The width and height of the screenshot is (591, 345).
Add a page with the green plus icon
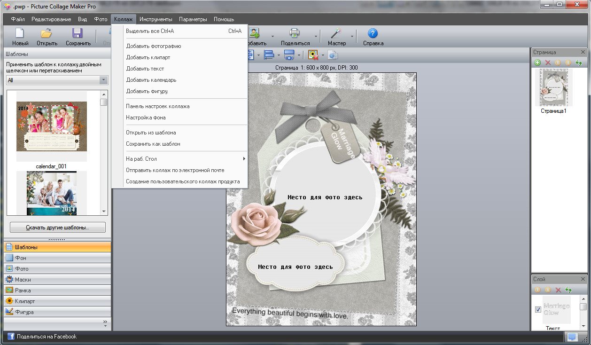click(537, 63)
